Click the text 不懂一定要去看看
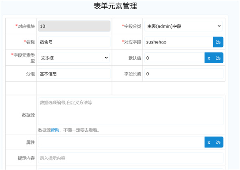The image size is (240, 170). tap(80, 130)
